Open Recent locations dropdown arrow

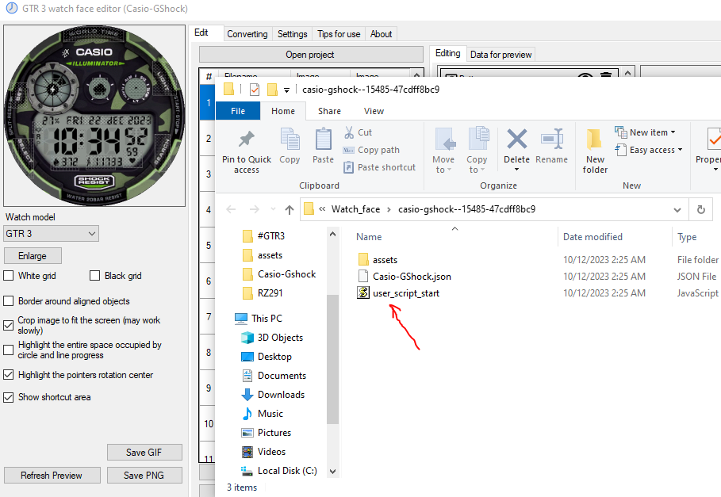click(x=273, y=209)
